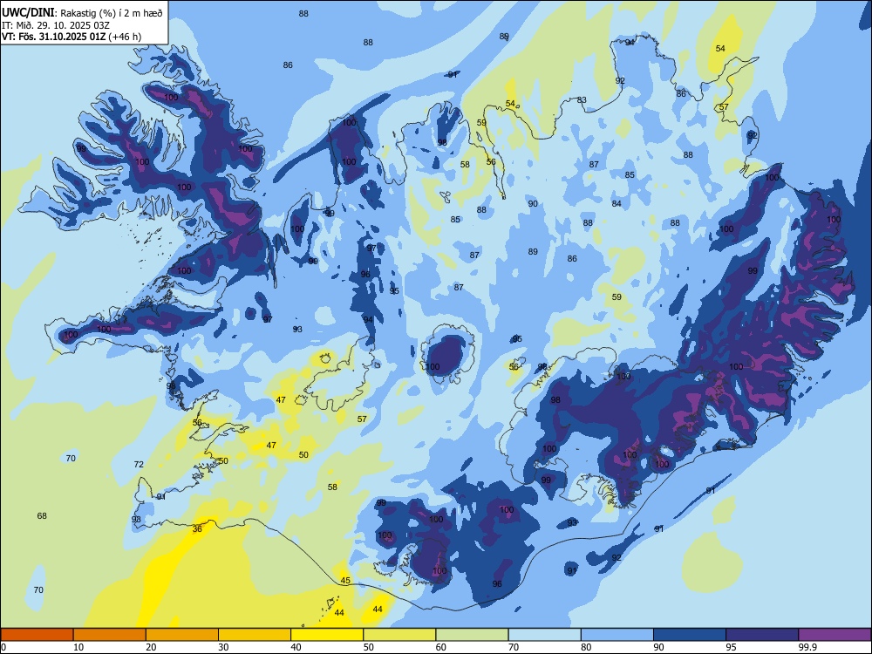The height and width of the screenshot is (654, 872).
Task: Click the legend label '20'
Action: coord(151,647)
